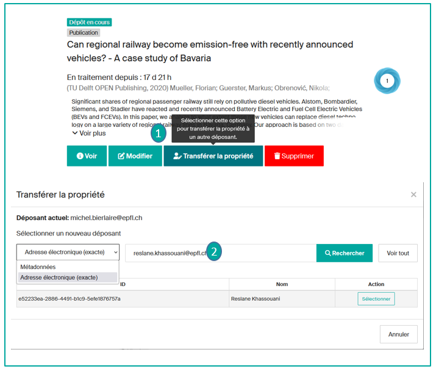Click the Modifier edit button
The image size is (436, 369).
135,156
